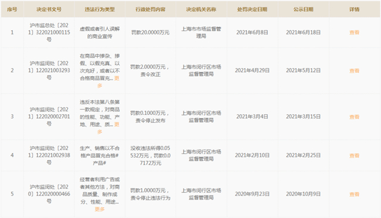
Task: Open 查看 details for row 5
Action: click(354, 194)
